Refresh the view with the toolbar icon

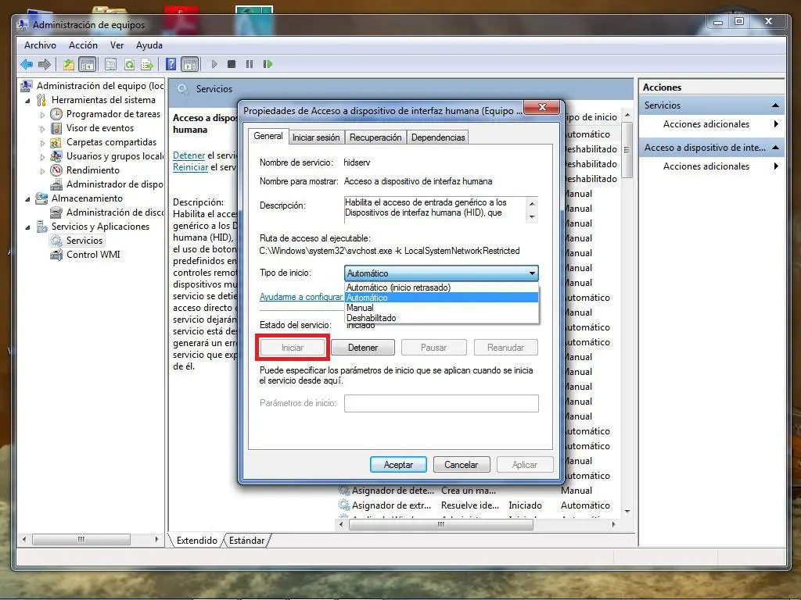pos(129,64)
